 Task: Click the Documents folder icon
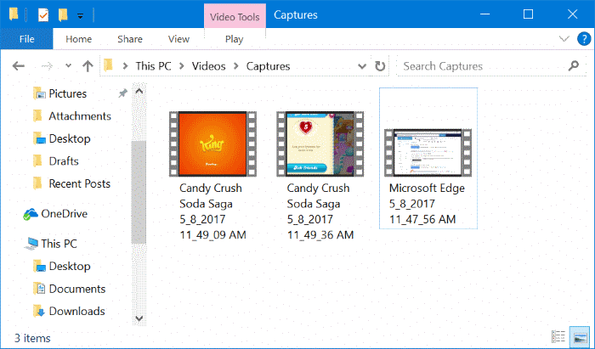(39, 289)
